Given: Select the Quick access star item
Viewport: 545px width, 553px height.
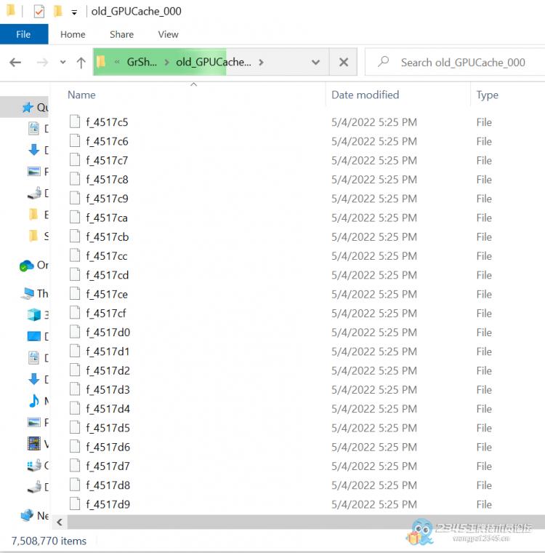Looking at the screenshot, I should tap(28, 107).
